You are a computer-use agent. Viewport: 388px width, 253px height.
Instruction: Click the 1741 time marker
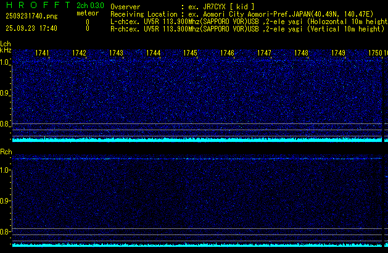coord(43,54)
